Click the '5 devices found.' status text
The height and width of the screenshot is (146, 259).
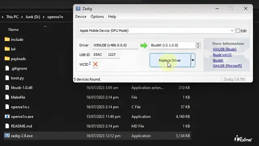(x=87, y=79)
